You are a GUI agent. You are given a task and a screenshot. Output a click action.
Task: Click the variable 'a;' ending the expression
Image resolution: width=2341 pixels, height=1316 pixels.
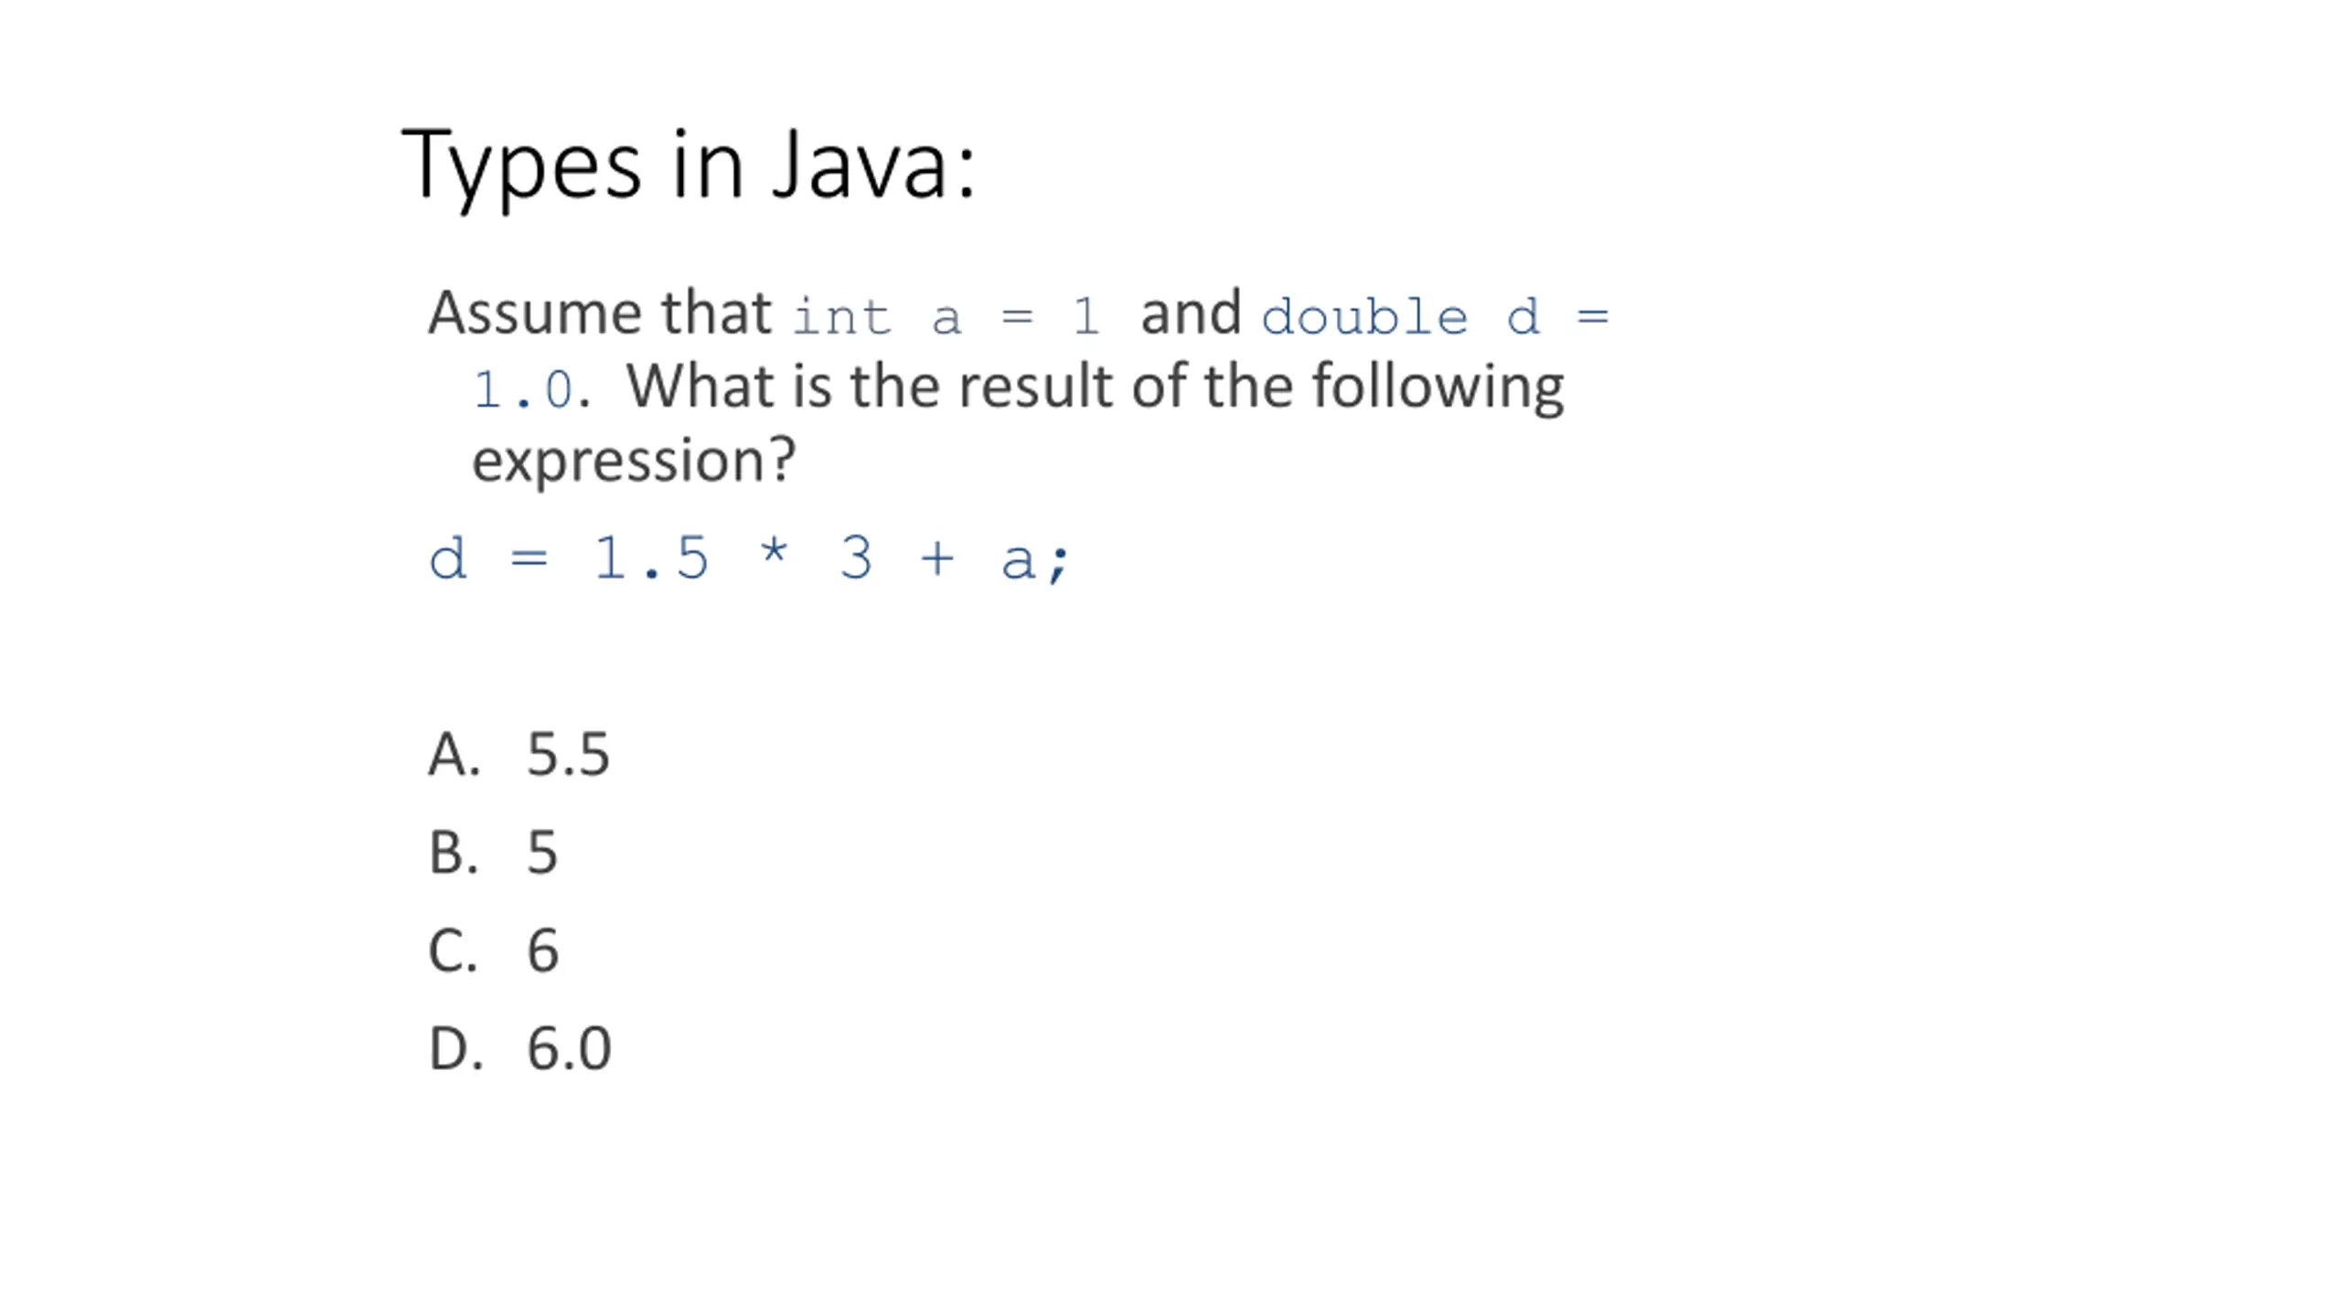[1035, 559]
